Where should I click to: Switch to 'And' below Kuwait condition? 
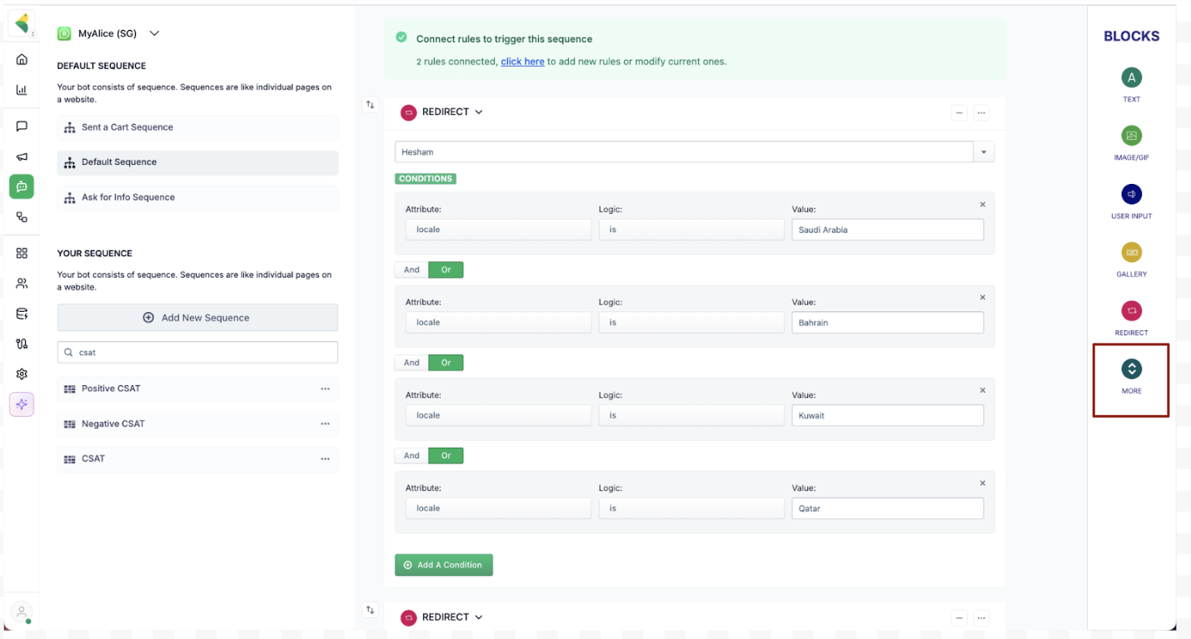pos(411,456)
